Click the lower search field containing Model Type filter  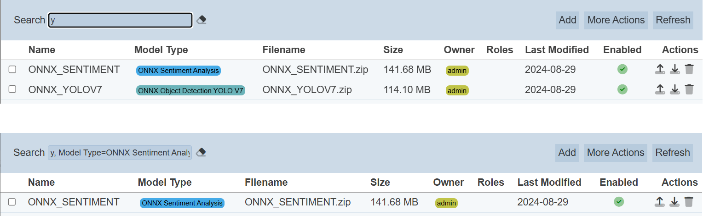pos(120,153)
